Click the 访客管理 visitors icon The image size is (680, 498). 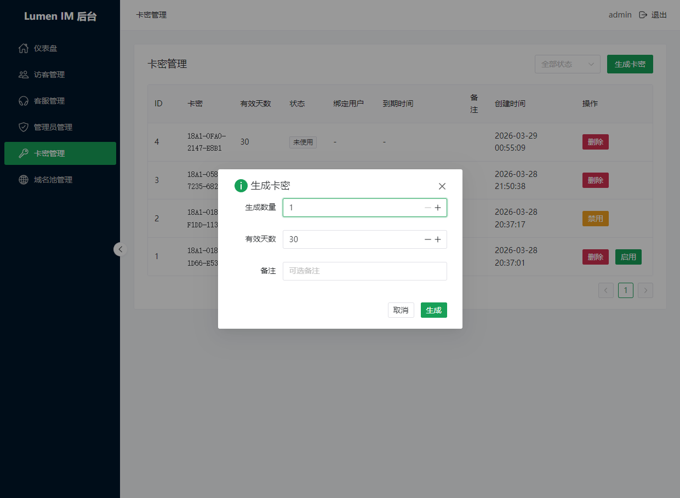(23, 75)
